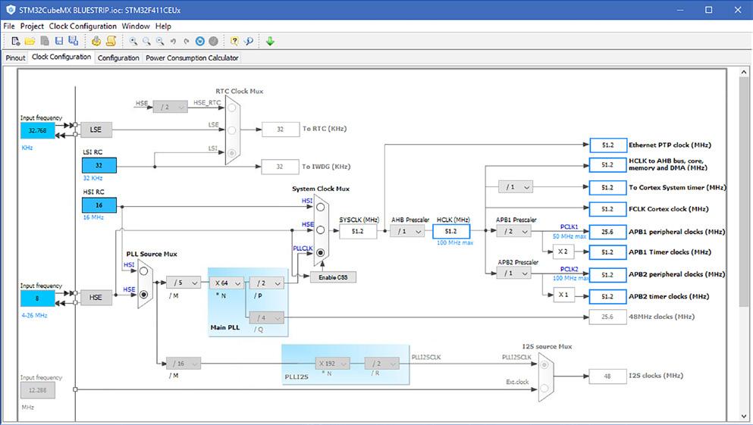
Task: Open the File menu
Action: point(8,26)
